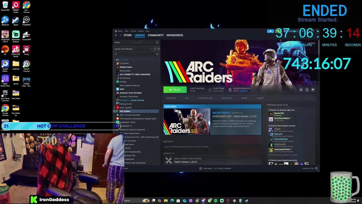Open the DLC link
The height and width of the screenshot is (204, 362).
[187, 98]
